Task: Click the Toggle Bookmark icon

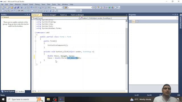Action: [32, 11]
